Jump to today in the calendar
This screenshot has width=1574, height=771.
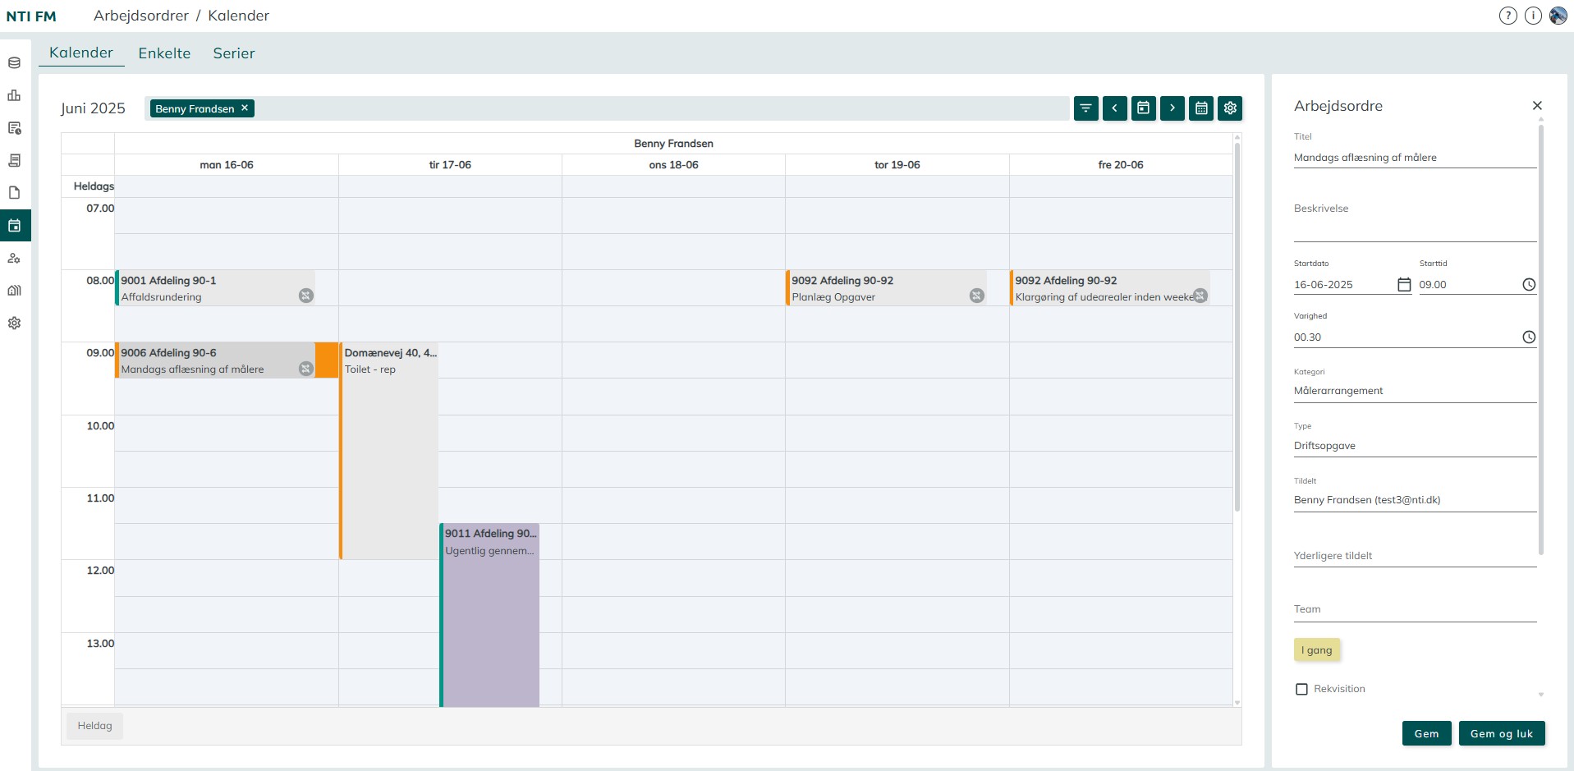click(1143, 108)
